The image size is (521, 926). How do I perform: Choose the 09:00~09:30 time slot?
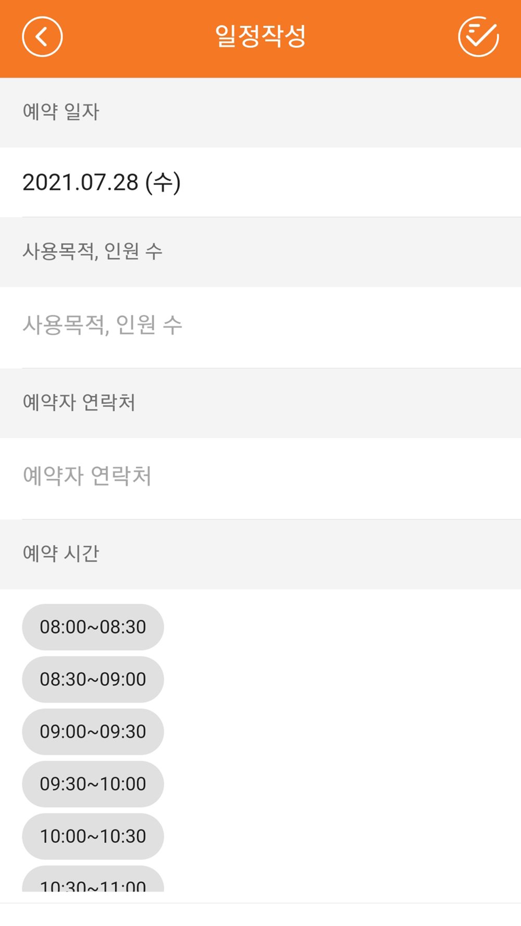93,732
